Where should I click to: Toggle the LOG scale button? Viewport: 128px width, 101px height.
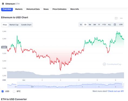tap(121, 25)
